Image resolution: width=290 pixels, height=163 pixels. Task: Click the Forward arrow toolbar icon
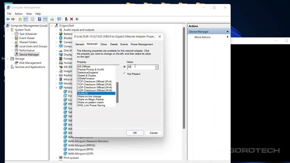tap(13, 19)
